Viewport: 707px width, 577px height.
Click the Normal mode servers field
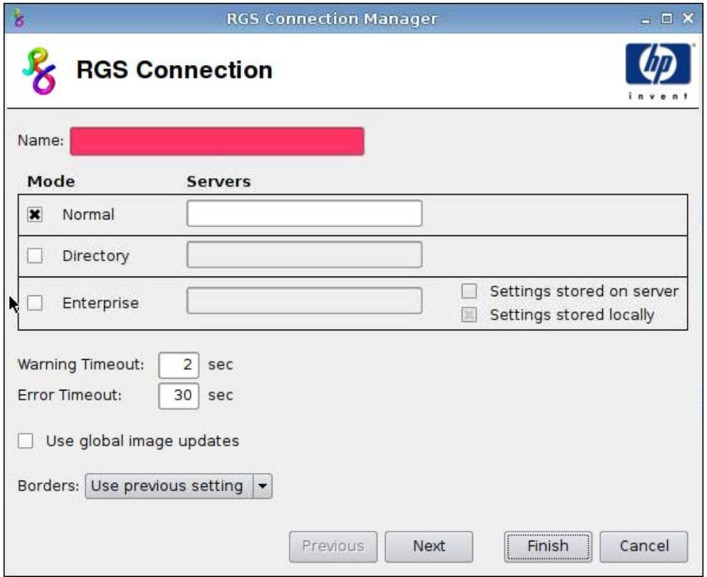click(x=305, y=214)
